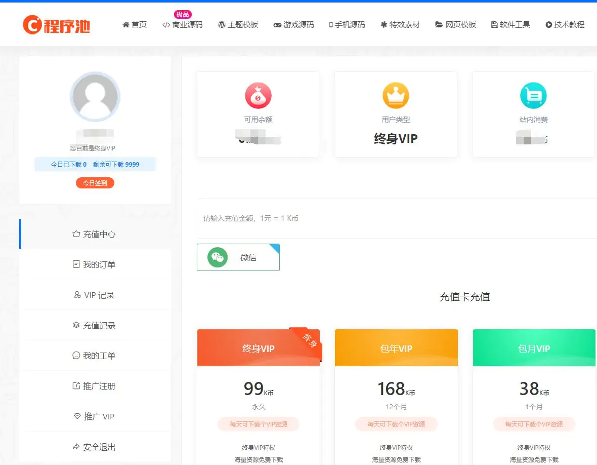Select 充值中心 in the sidebar
The width and height of the screenshot is (597, 465).
(95, 234)
